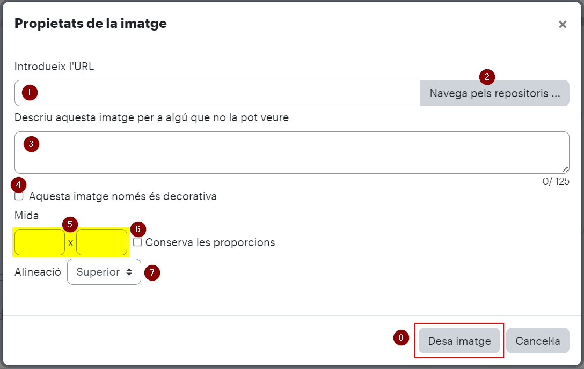This screenshot has width=584, height=369.
Task: Dismiss dialog with 'Cancel·la' button
Action: (537, 341)
